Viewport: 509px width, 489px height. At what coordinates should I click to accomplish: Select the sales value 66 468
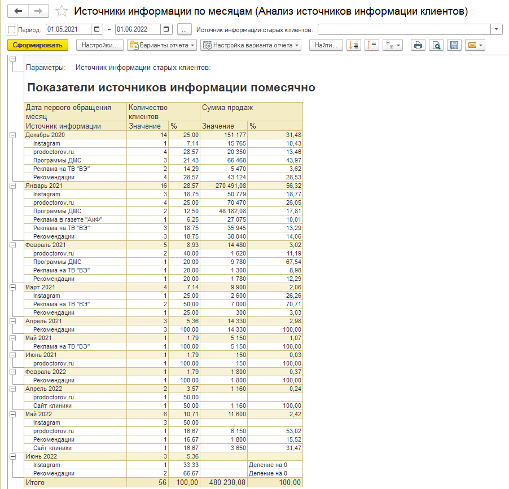coord(236,160)
